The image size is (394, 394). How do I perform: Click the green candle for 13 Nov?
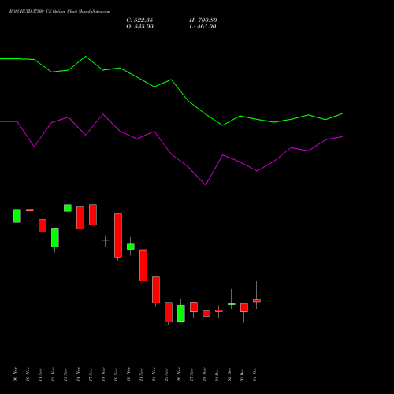coord(68,208)
